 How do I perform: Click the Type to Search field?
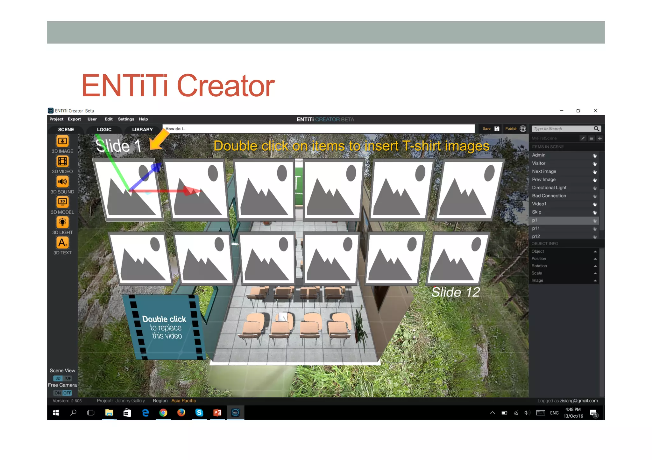(x=562, y=129)
